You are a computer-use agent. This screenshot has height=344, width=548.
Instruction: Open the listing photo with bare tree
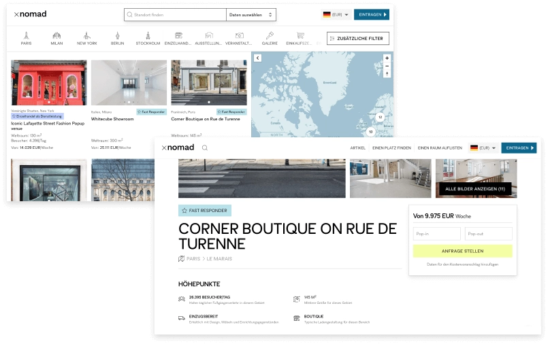click(123, 180)
